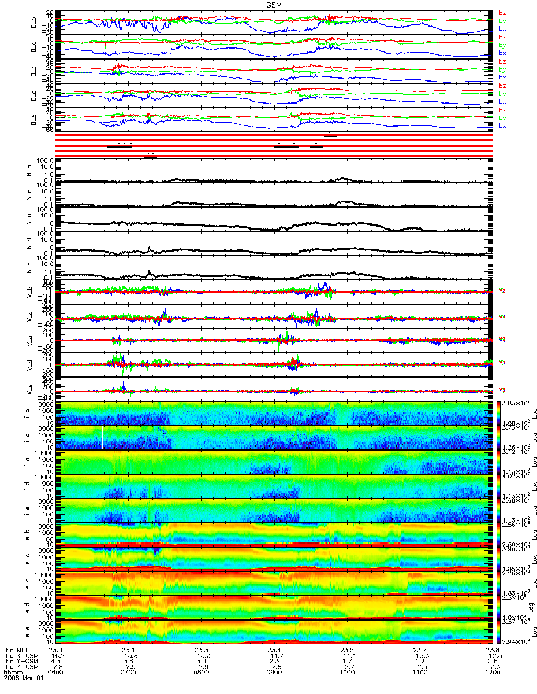Click the bz legend of B_c panel
The image size is (537, 694).
[x=502, y=37]
